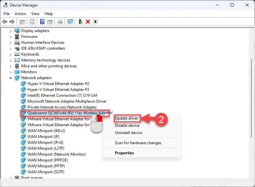Choose Properties in the context menu
The width and height of the screenshot is (255, 187).
point(125,153)
